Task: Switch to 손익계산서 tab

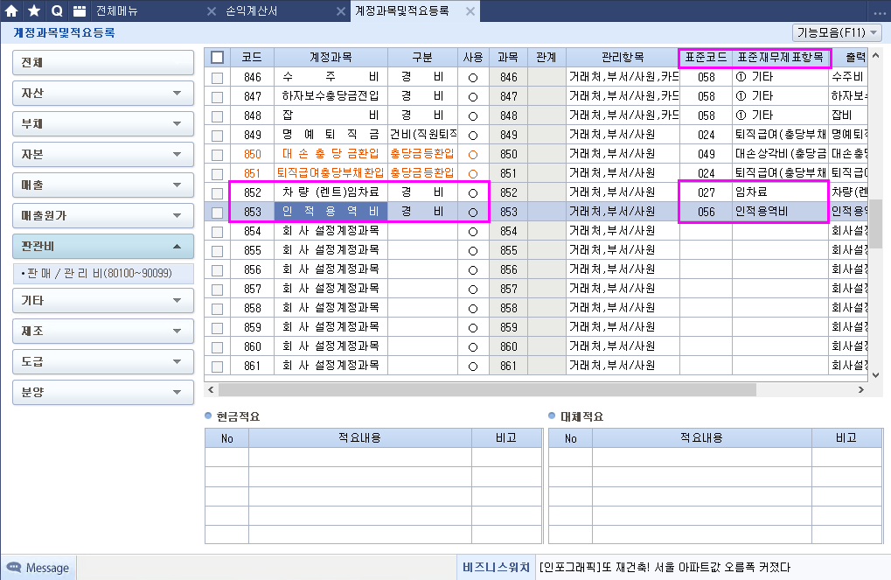Action: pos(251,10)
